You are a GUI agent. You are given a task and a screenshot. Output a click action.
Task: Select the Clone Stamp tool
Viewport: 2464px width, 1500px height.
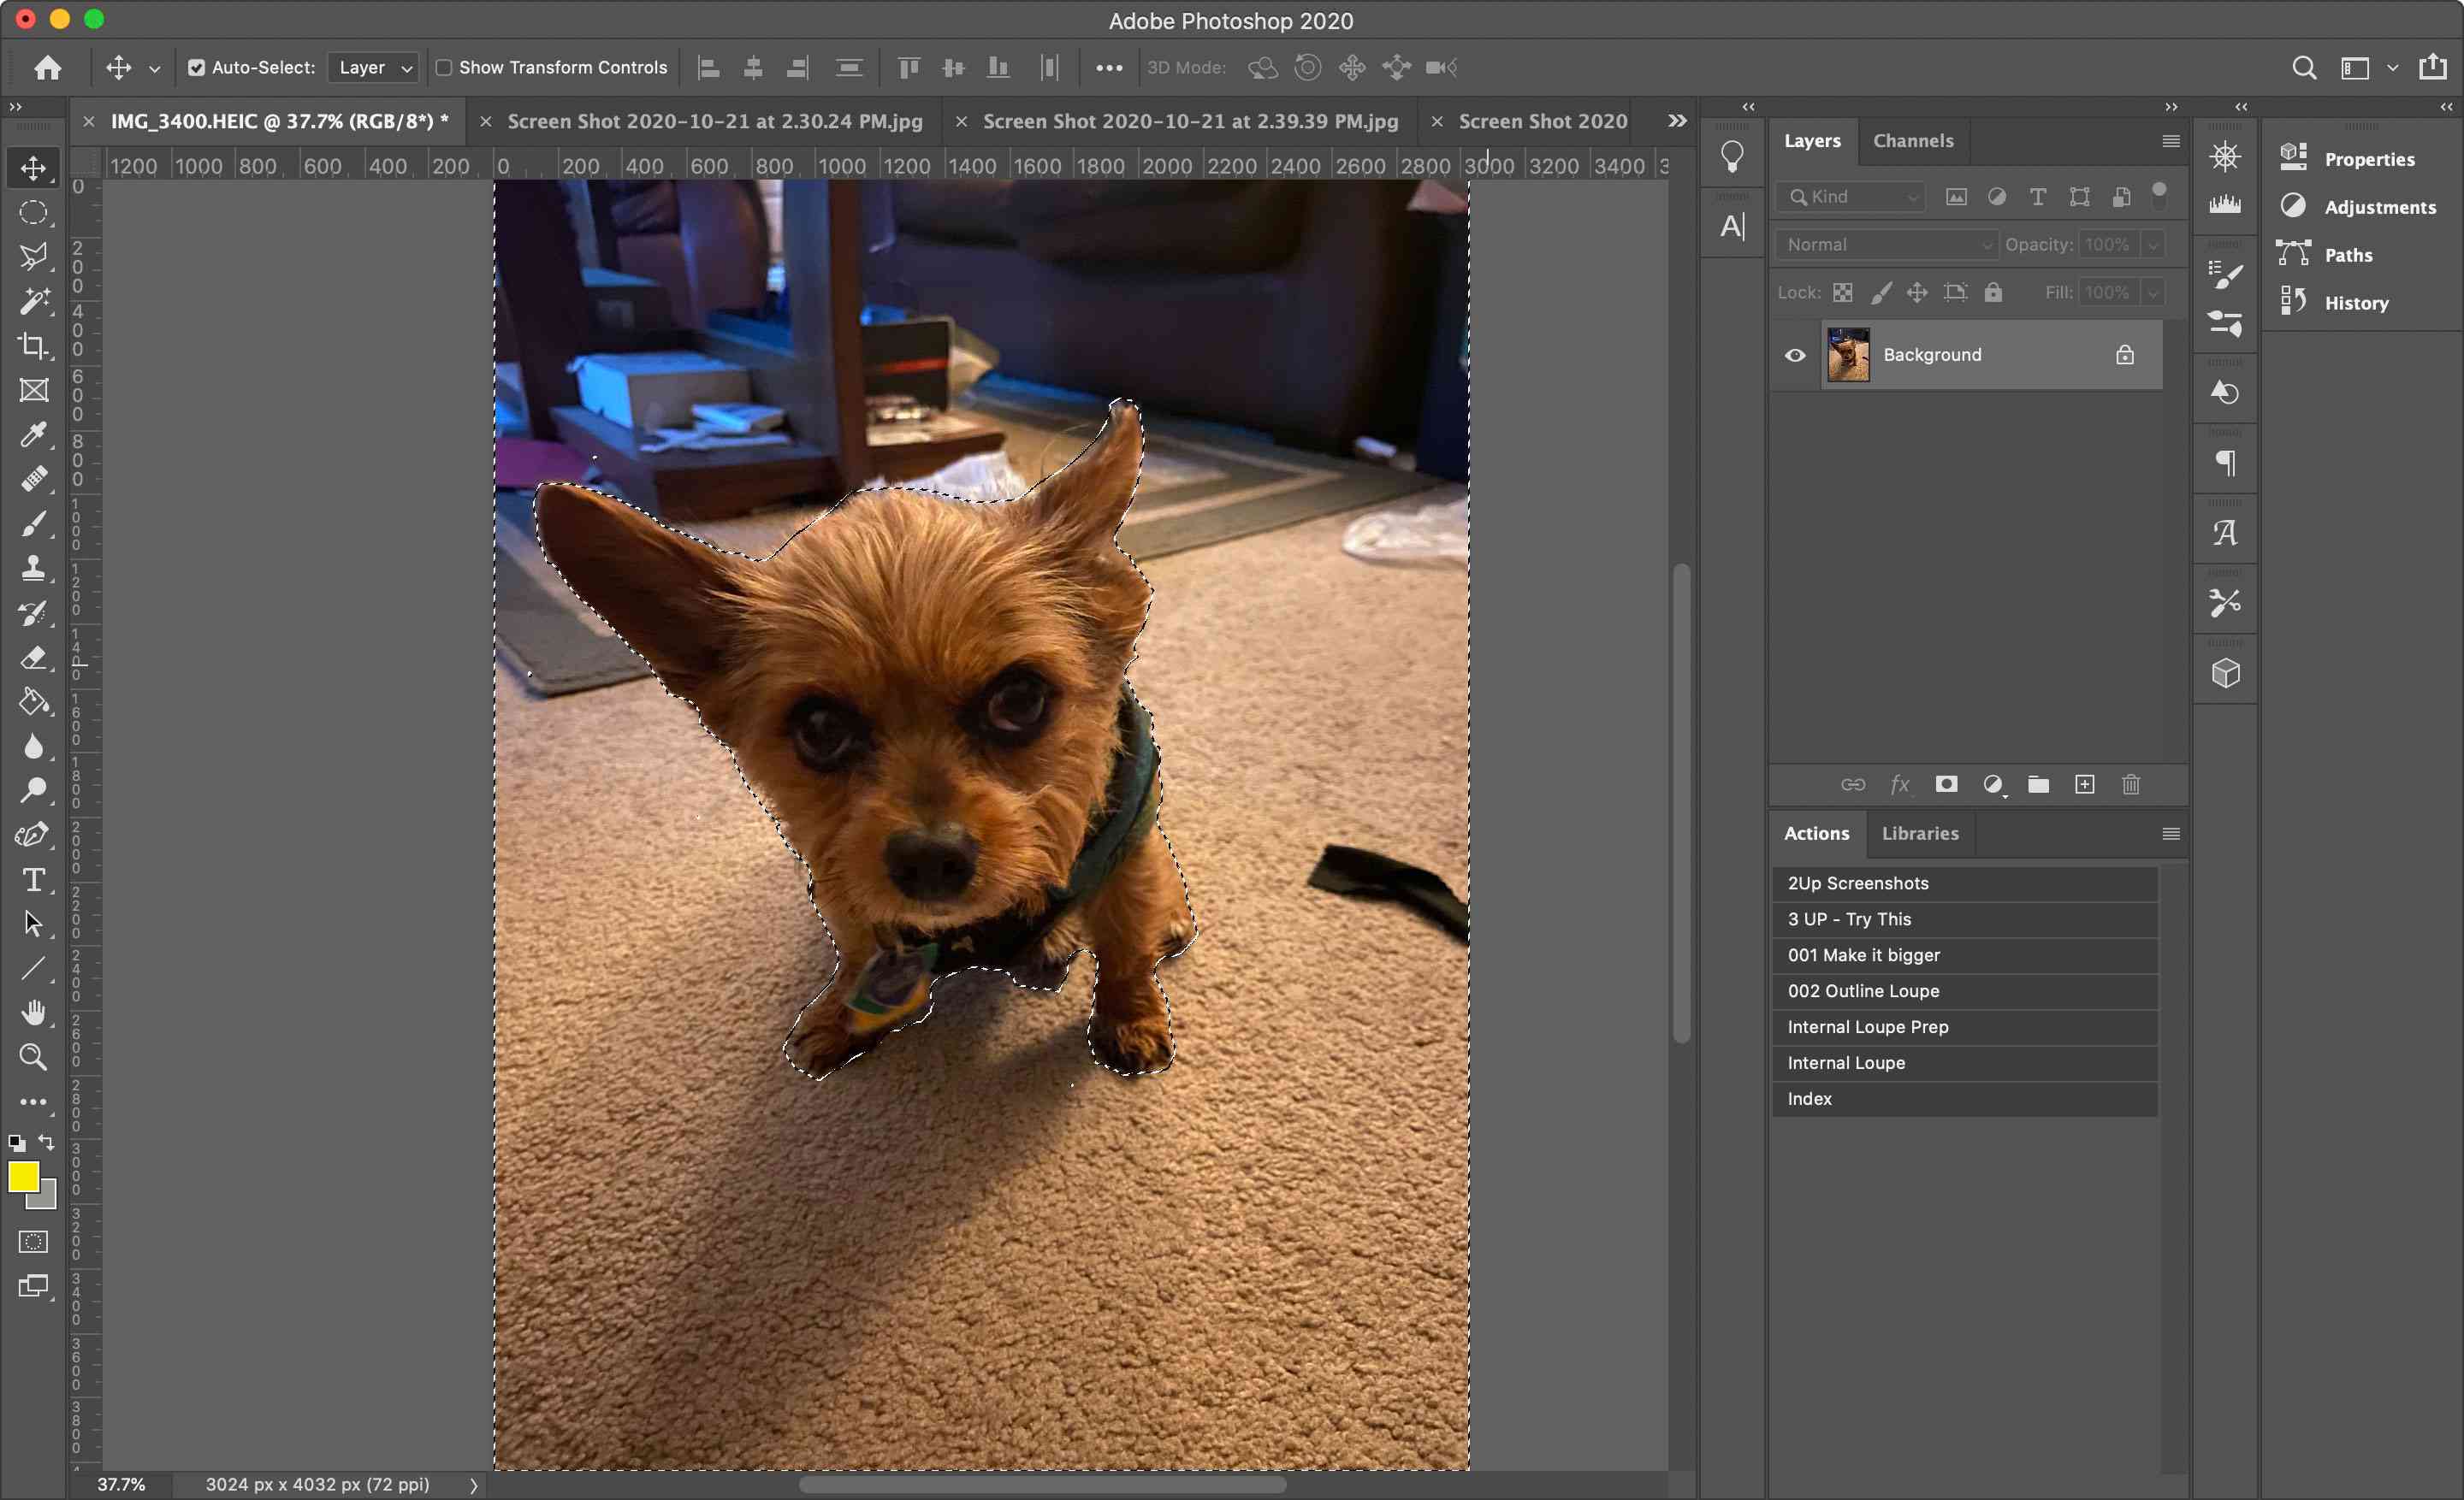32,568
